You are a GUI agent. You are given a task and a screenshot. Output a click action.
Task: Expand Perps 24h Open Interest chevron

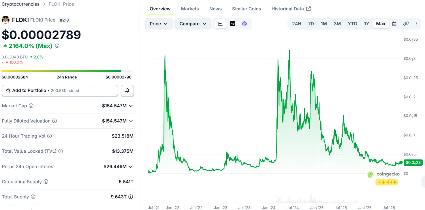131,167
